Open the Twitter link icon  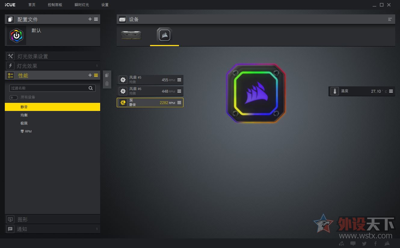click(364, 244)
